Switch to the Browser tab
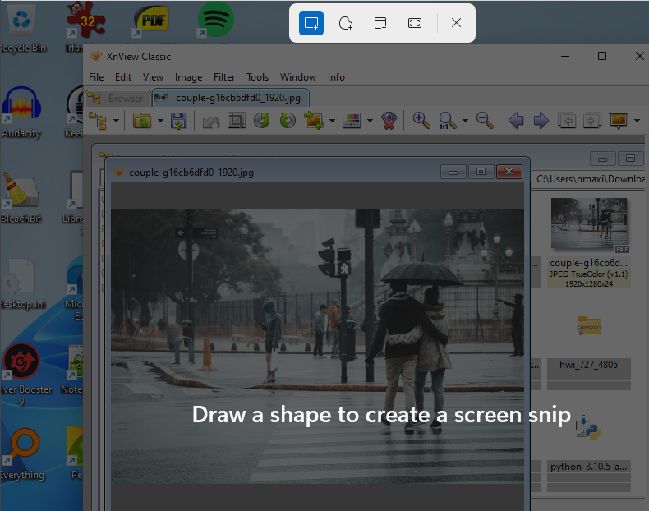This screenshot has height=511, width=649. click(117, 99)
